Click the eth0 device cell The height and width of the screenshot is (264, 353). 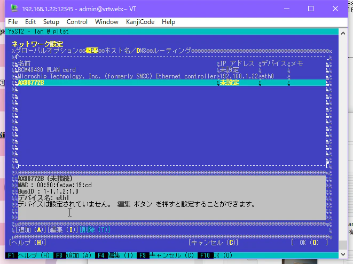coord(268,76)
